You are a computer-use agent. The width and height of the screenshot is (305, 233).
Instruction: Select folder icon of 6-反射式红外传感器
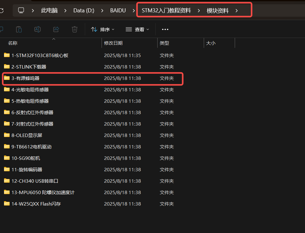coord(7,112)
